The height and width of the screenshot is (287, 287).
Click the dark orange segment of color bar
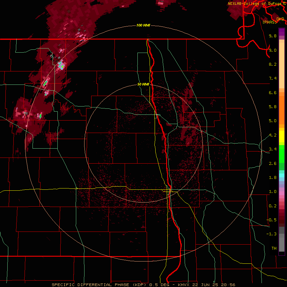click(282, 110)
